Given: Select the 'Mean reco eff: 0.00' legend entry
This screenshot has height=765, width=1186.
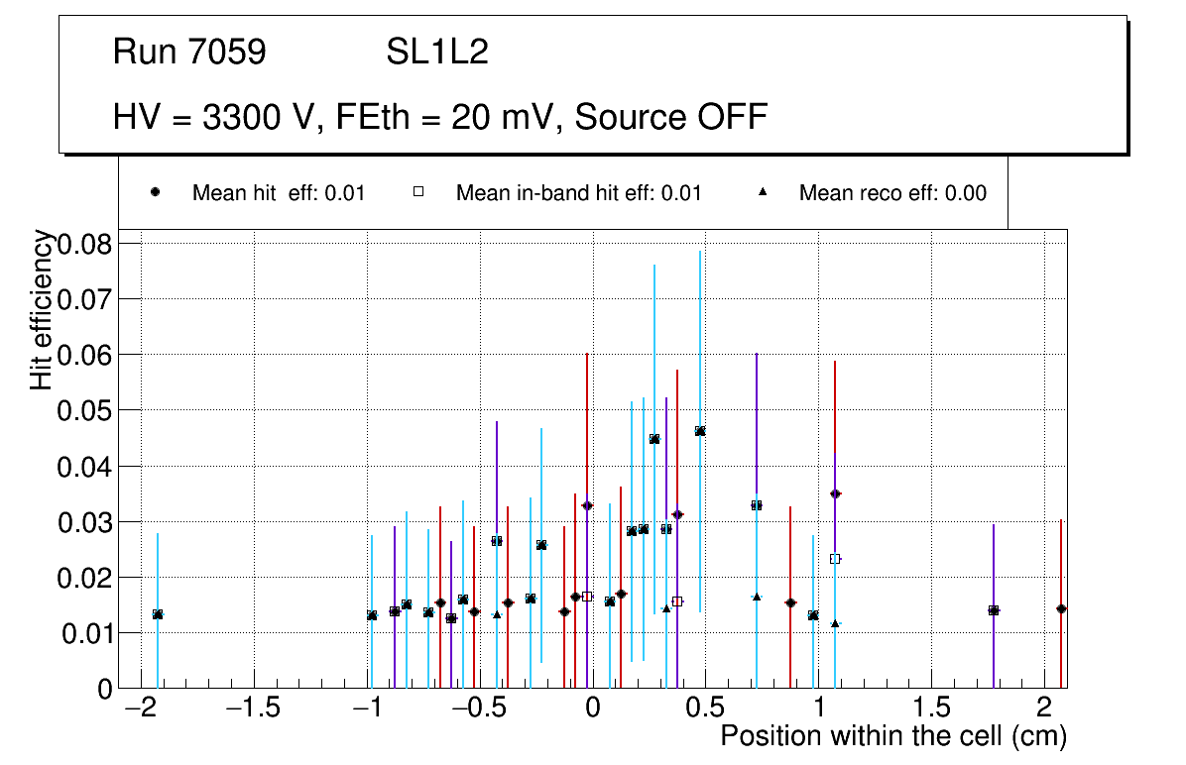Looking at the screenshot, I should (892, 193).
